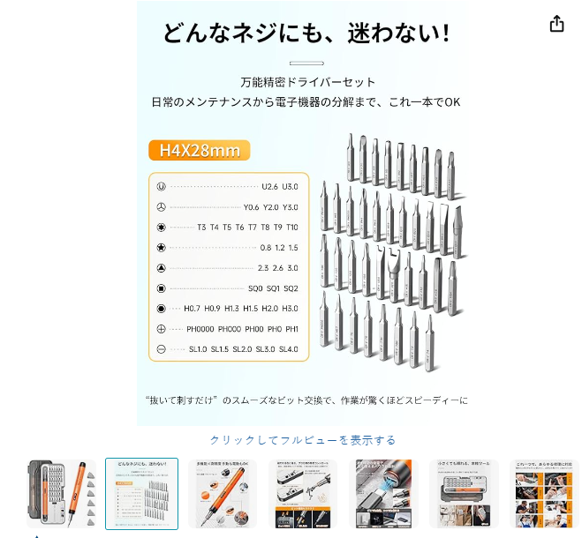Select the highlighted bit list thumbnail
Image resolution: width=582 pixels, height=538 pixels.
click(x=142, y=494)
